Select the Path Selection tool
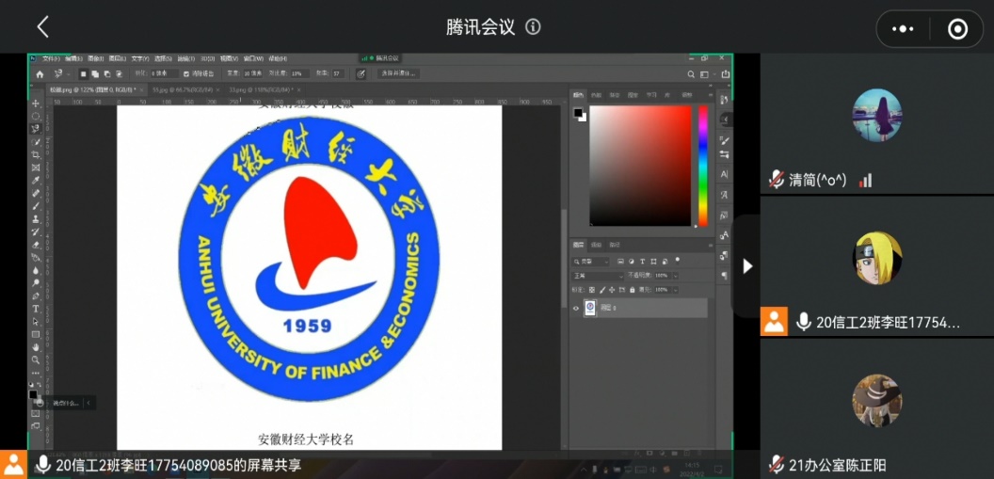The image size is (994, 479). pyautogui.click(x=36, y=322)
